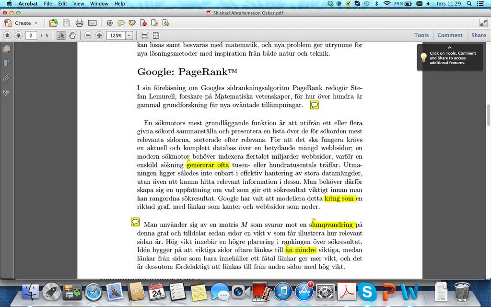Toggle read mode at toolbar right
The image size is (491, 307).
483,23
